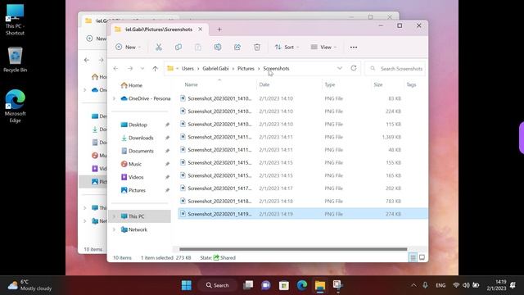The image size is (524, 295).
Task: Click the horizontal scrollbar in file list
Action: point(293,249)
